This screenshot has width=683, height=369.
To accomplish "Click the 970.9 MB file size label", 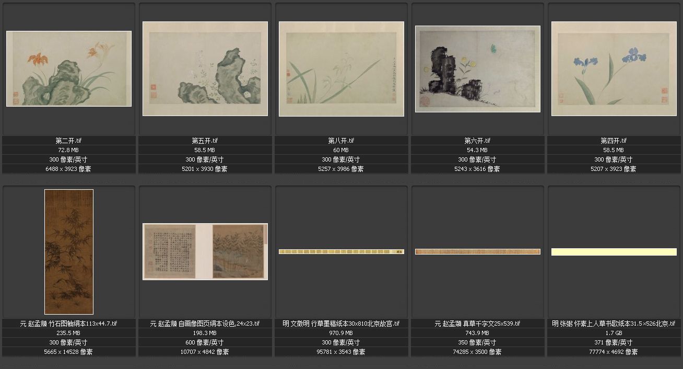I will (341, 333).
